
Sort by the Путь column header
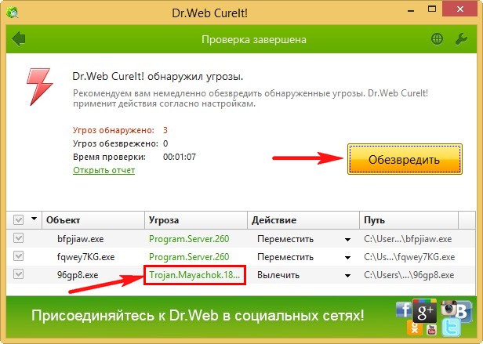(x=409, y=220)
